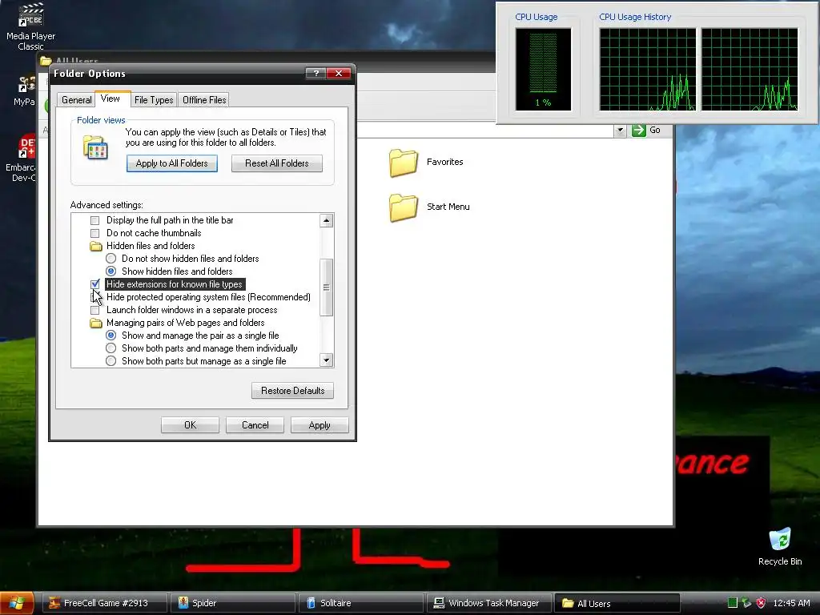
Task: Click the CPU Usage meter gauge
Action: point(544,70)
